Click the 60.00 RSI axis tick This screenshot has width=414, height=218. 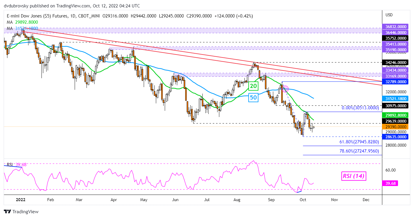[390, 170]
